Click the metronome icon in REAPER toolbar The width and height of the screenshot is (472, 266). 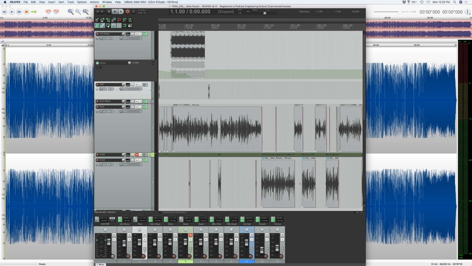(130, 20)
